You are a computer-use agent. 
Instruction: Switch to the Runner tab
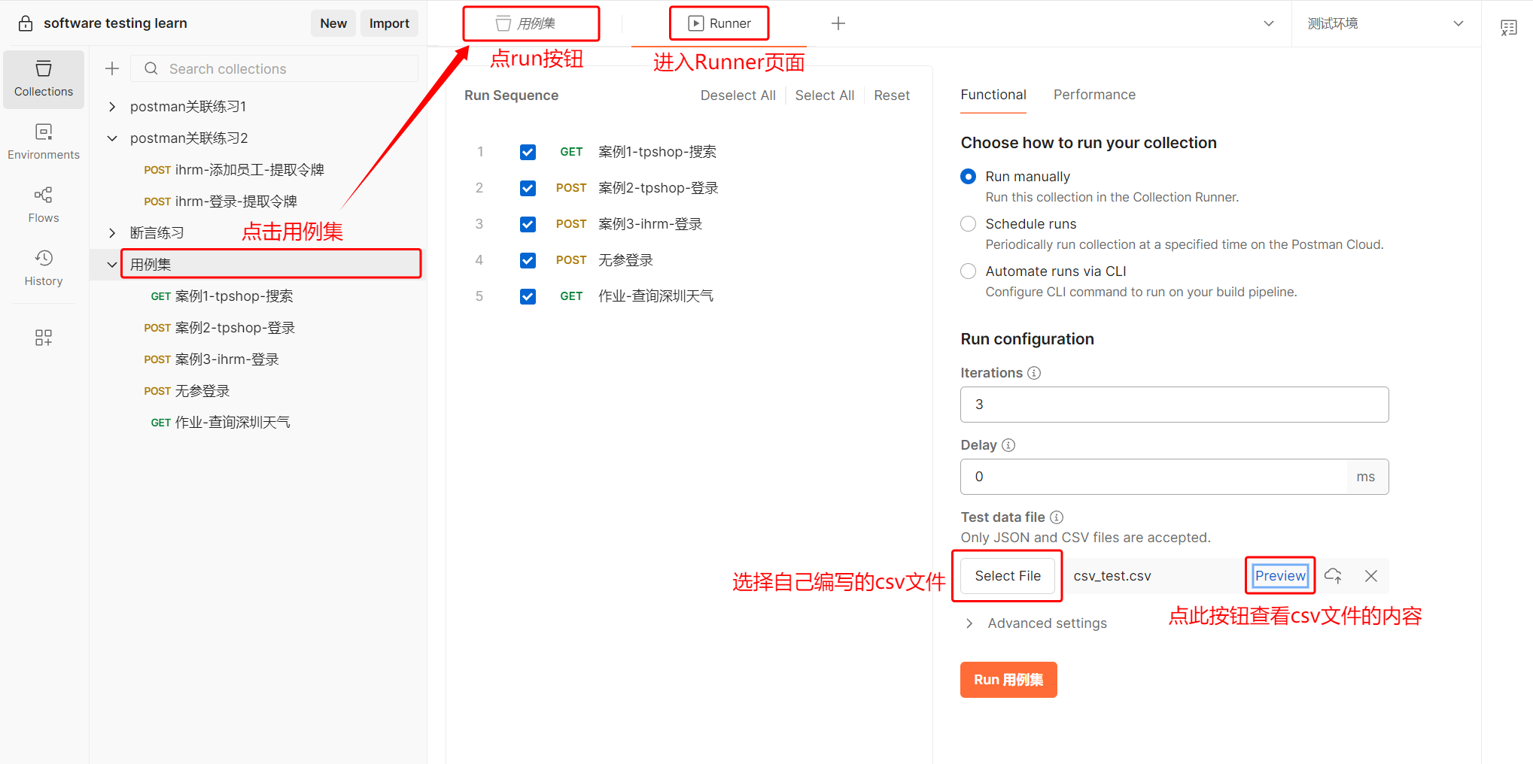point(719,23)
